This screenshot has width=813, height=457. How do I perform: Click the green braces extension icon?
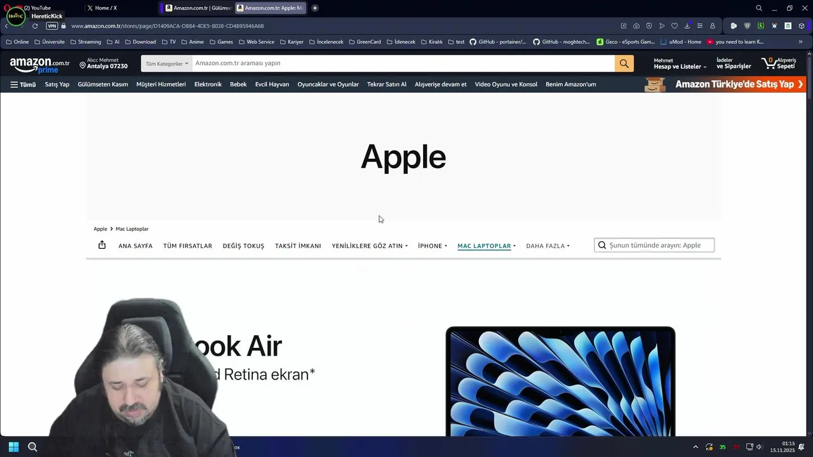coord(760,26)
